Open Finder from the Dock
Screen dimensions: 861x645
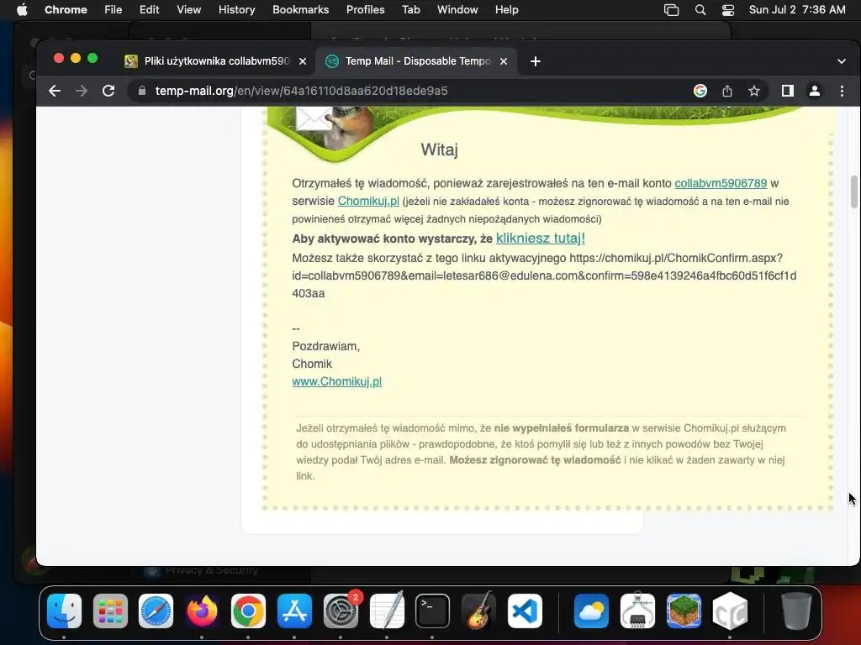(x=64, y=611)
